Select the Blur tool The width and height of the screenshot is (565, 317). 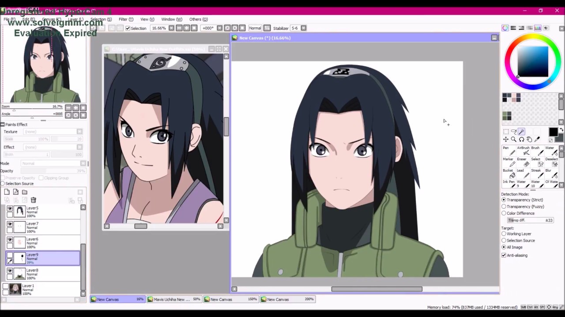(x=550, y=173)
